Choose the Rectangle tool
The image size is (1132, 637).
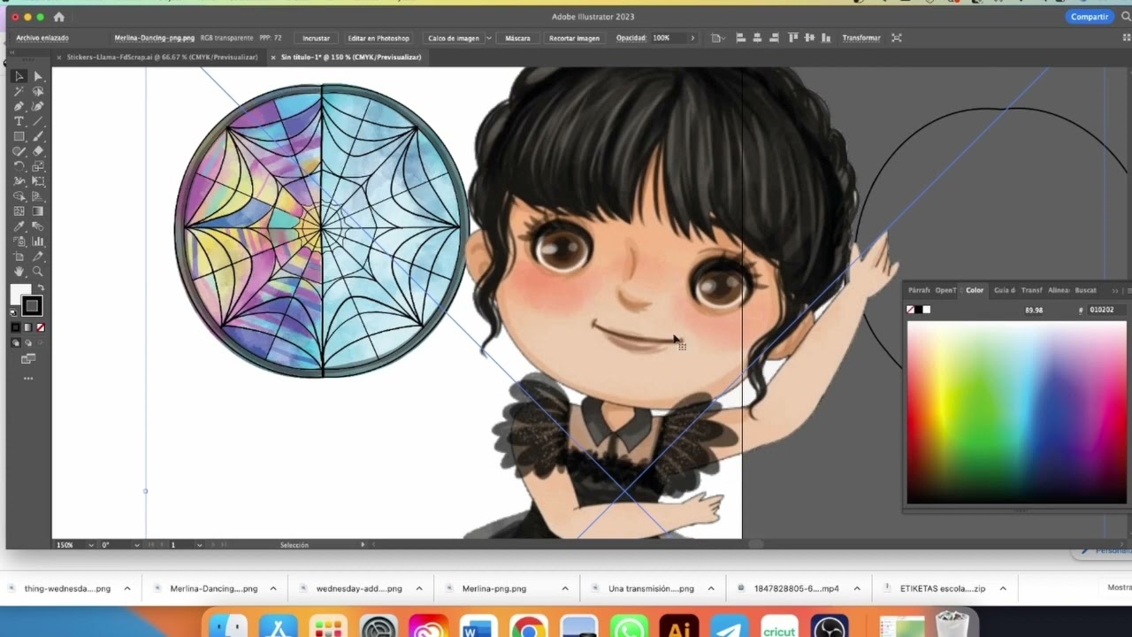(19, 137)
